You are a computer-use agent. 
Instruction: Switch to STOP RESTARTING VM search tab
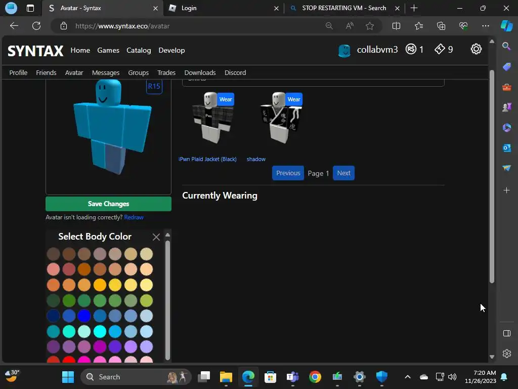[x=344, y=8]
